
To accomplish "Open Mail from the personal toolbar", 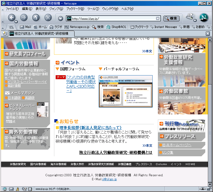I will click(x=25, y=27).
